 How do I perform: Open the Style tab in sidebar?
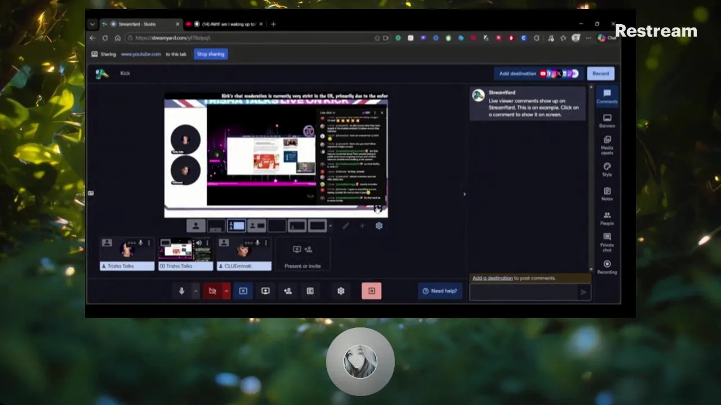click(x=607, y=170)
